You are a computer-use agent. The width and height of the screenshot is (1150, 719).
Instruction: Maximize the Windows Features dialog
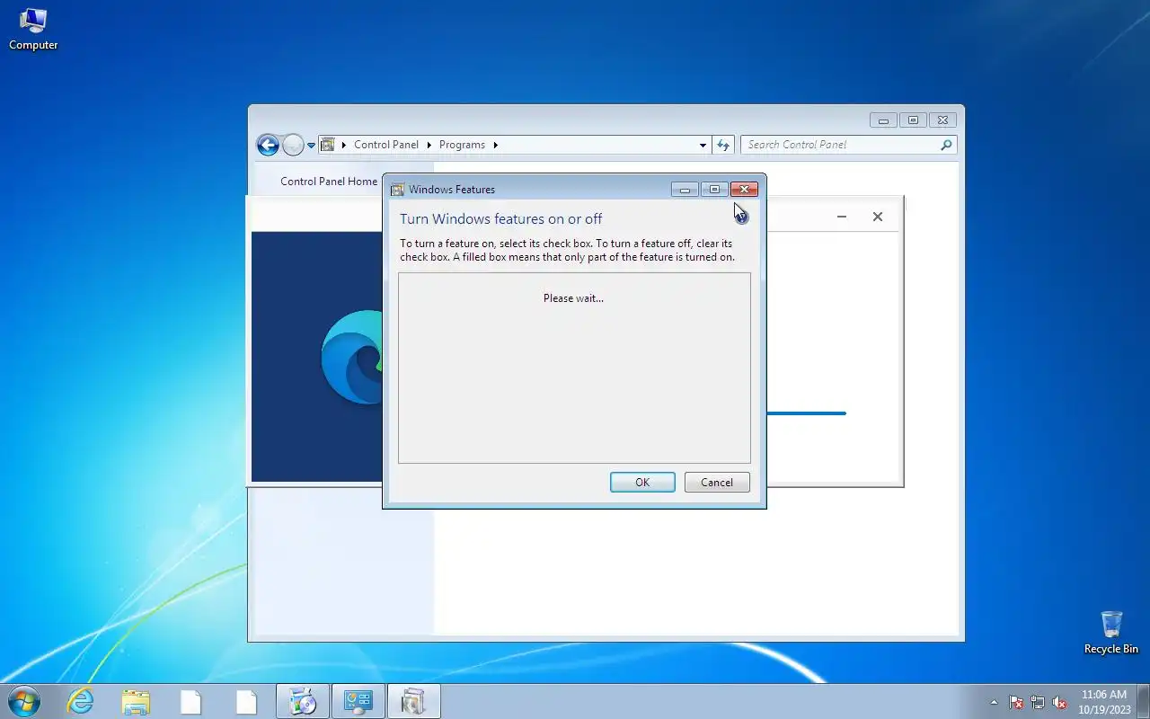tap(714, 190)
